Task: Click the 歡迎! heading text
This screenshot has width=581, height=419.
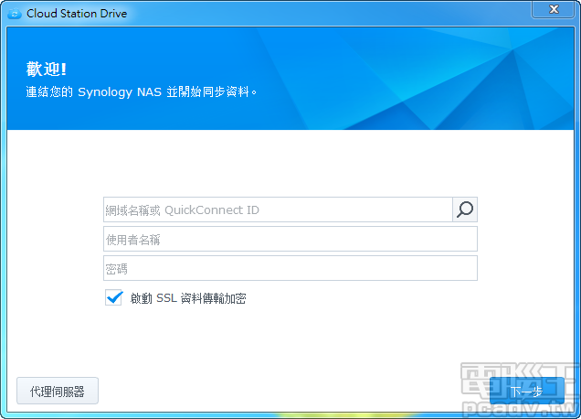Action: point(47,69)
